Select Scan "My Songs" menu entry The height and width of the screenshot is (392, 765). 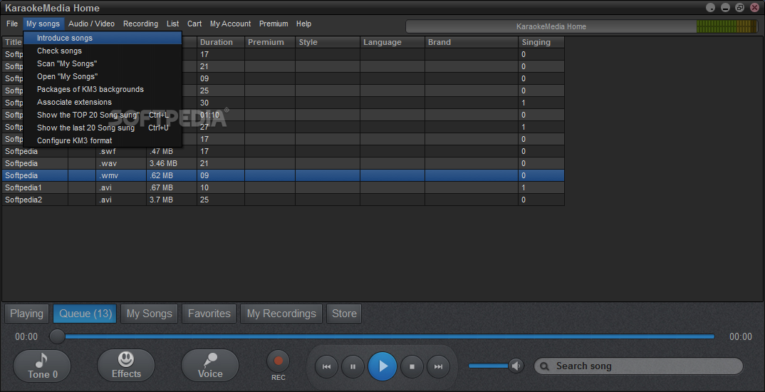point(103,63)
